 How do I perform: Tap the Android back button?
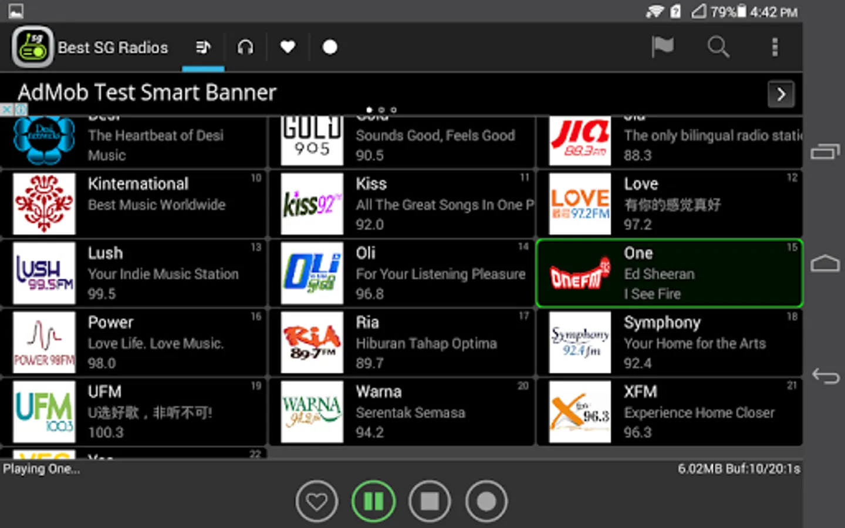click(x=825, y=375)
